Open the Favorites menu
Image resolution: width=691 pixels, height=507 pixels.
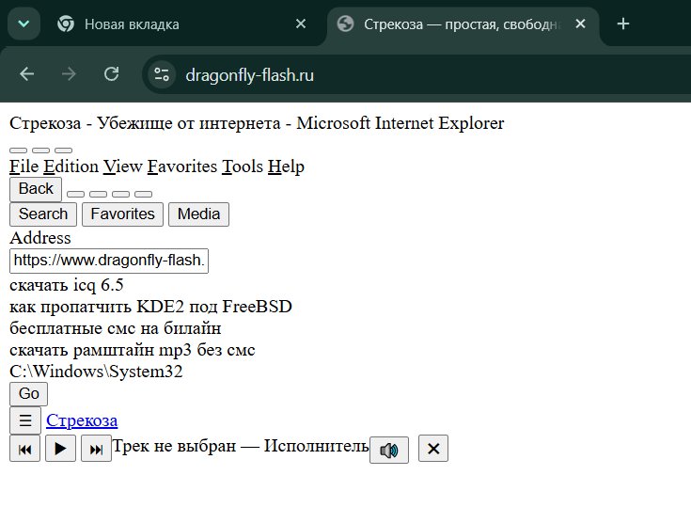[x=182, y=166]
